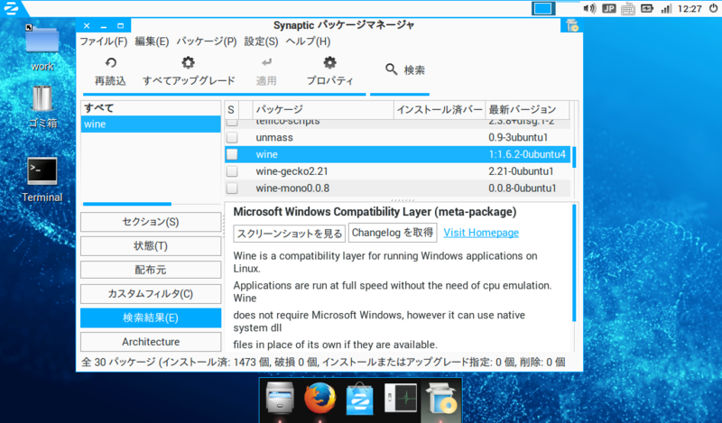Open the Help (ヘルプ) menu
Viewport: 722px width, 423px height.
pos(308,41)
